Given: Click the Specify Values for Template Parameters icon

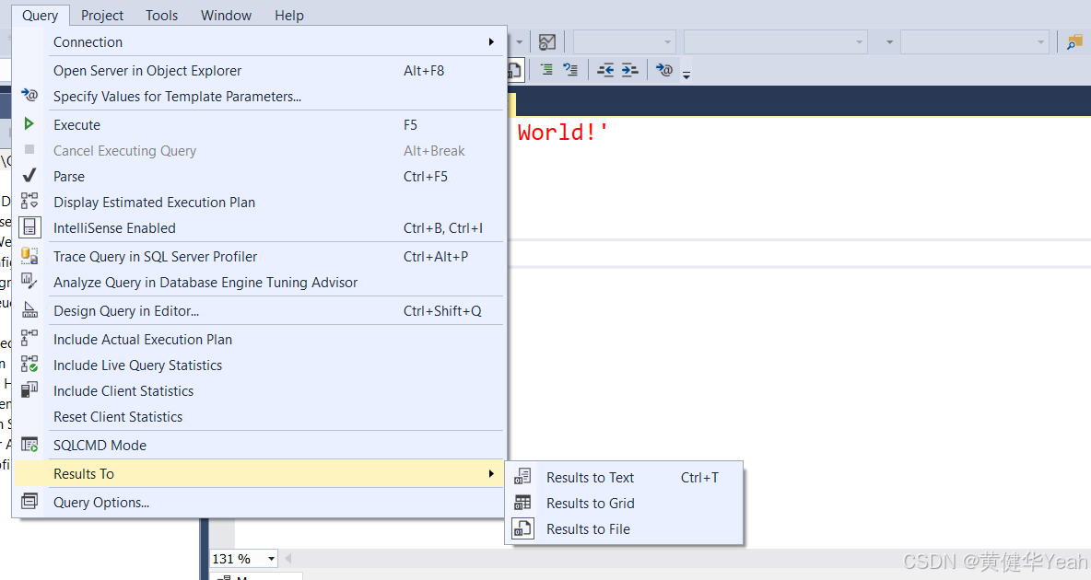Looking at the screenshot, I should tap(29, 94).
